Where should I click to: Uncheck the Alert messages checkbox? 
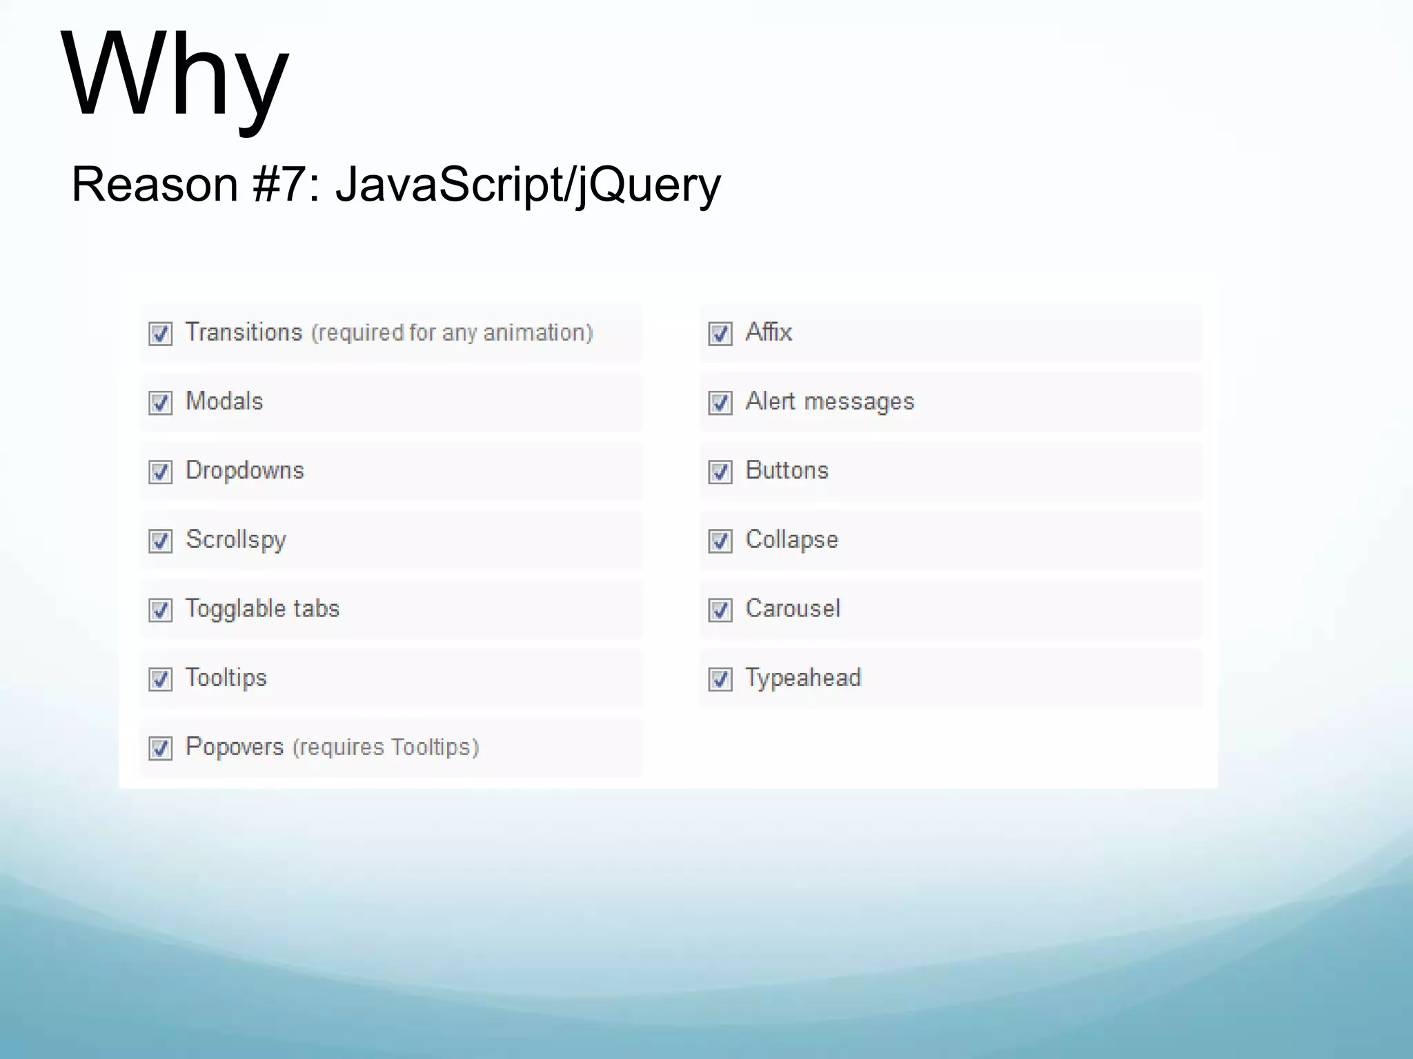tap(720, 403)
